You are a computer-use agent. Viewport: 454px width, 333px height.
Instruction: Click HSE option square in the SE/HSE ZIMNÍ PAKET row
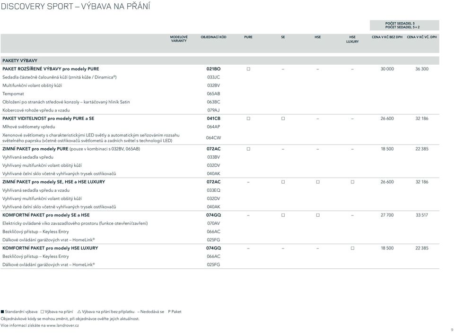pyautogui.click(x=318, y=182)
